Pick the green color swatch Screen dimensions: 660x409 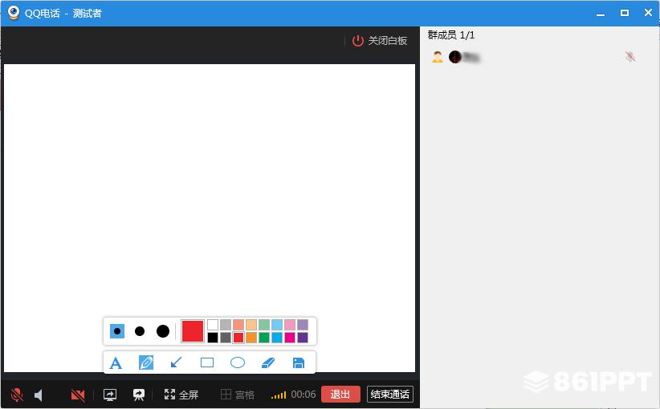click(264, 338)
